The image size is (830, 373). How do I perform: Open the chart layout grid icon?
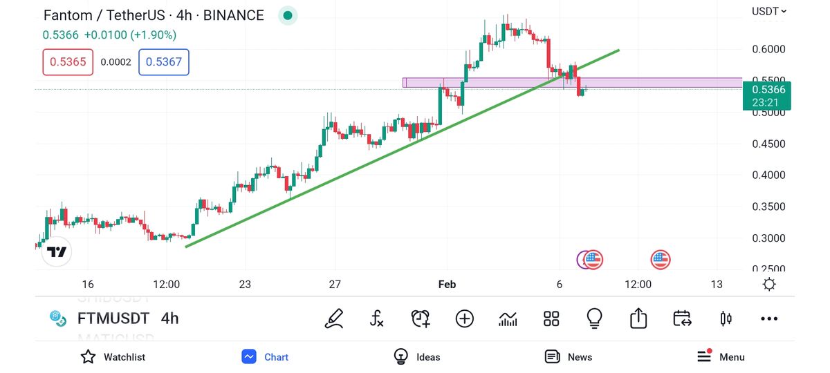coord(551,318)
